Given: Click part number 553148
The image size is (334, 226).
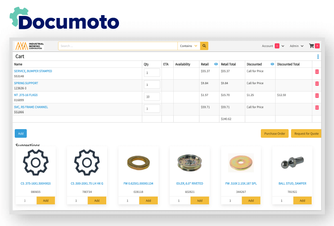Looking at the screenshot, I should point(19,76).
